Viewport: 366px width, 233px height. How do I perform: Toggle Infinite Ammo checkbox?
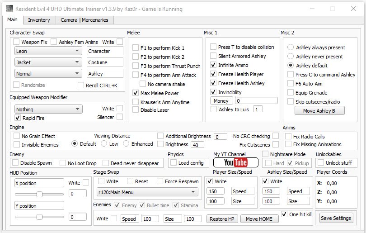(x=213, y=65)
